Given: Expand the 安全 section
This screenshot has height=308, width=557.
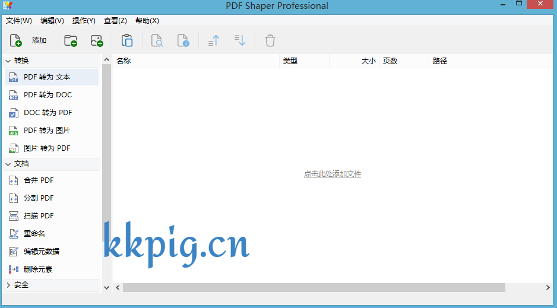Looking at the screenshot, I should pos(52,285).
